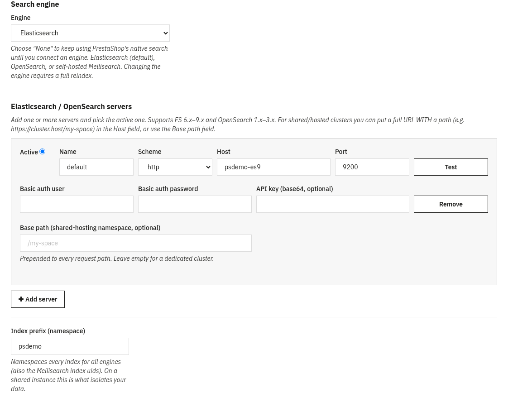Click the Port field showing 9200

coord(372,167)
